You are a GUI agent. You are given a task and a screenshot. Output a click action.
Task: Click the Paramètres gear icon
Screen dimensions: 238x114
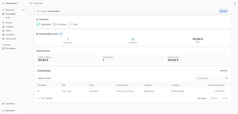coord(3,104)
